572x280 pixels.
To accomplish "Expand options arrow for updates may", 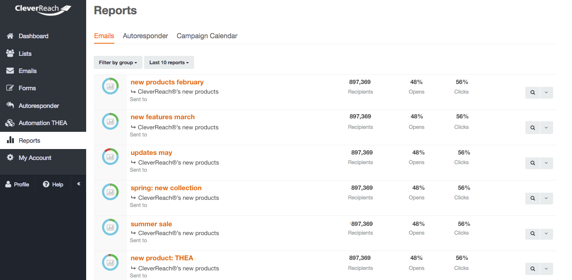I will pyautogui.click(x=546, y=163).
